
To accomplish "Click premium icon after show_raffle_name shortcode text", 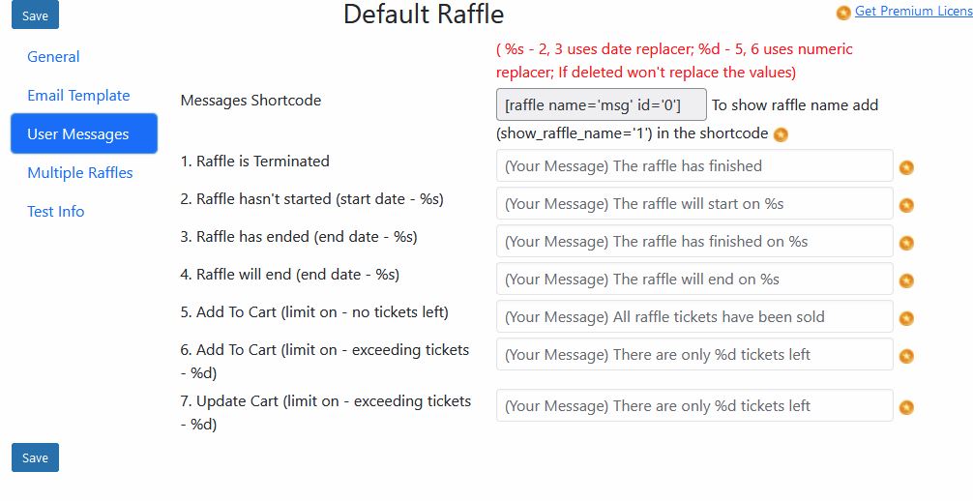I will click(x=781, y=134).
